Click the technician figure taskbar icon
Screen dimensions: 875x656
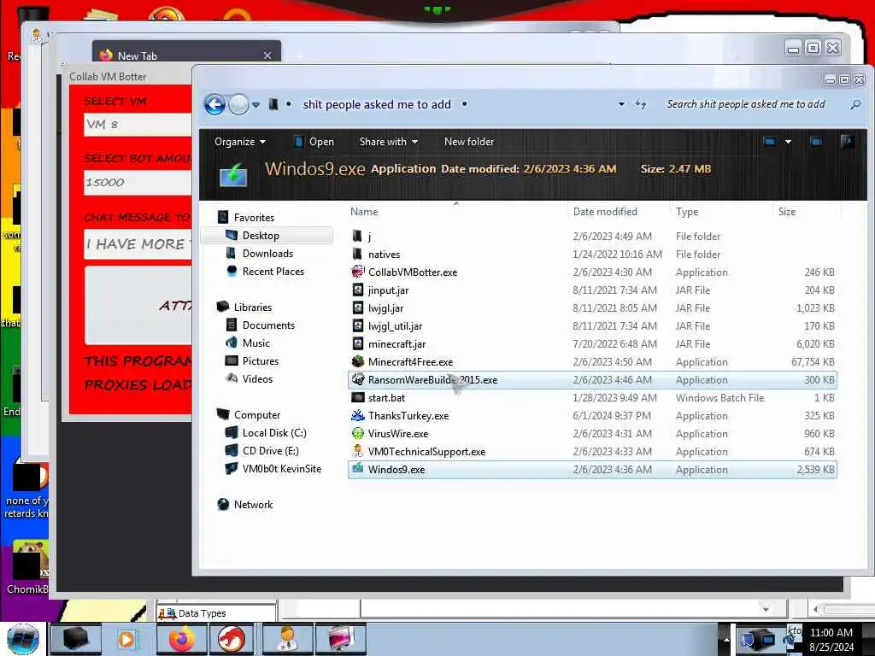click(287, 639)
